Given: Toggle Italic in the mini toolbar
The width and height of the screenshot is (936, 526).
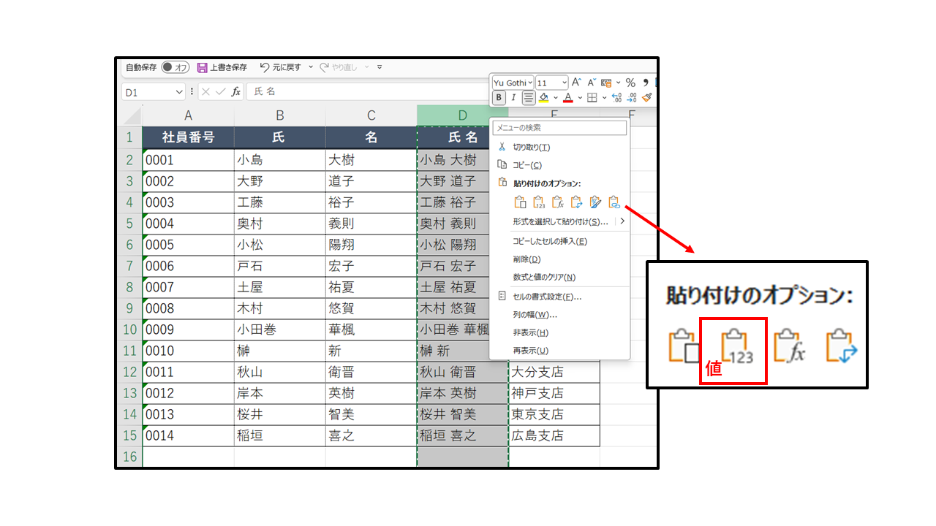Looking at the screenshot, I should pyautogui.click(x=513, y=97).
